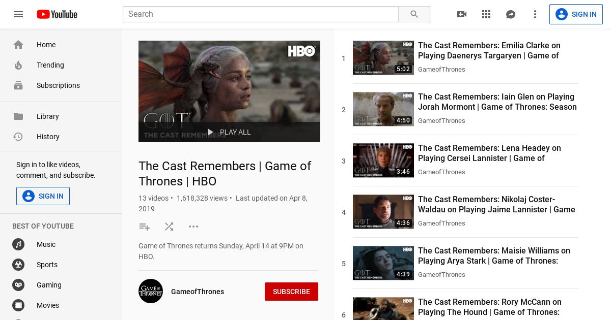Click title 'Nikolaj Coster-Waldau on Playing Jaime'
The image size is (611, 320).
pos(496,205)
